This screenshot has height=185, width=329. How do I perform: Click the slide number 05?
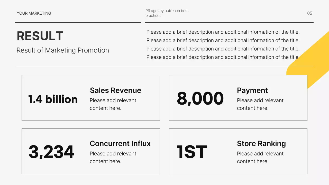point(309,13)
